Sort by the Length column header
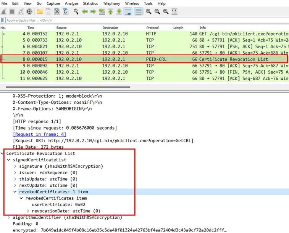 click(x=185, y=27)
